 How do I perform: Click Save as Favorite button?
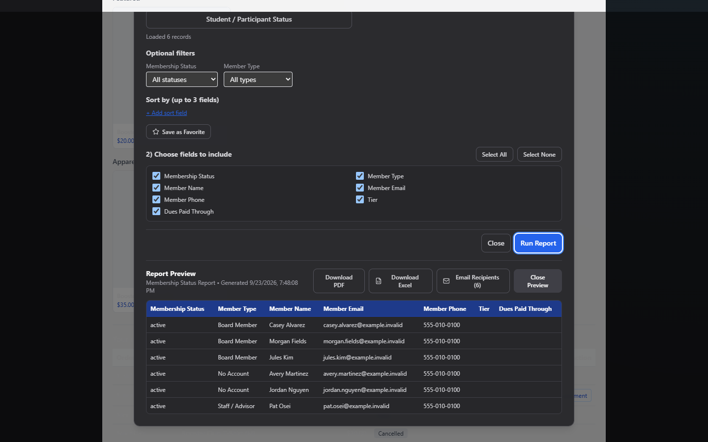(x=178, y=132)
